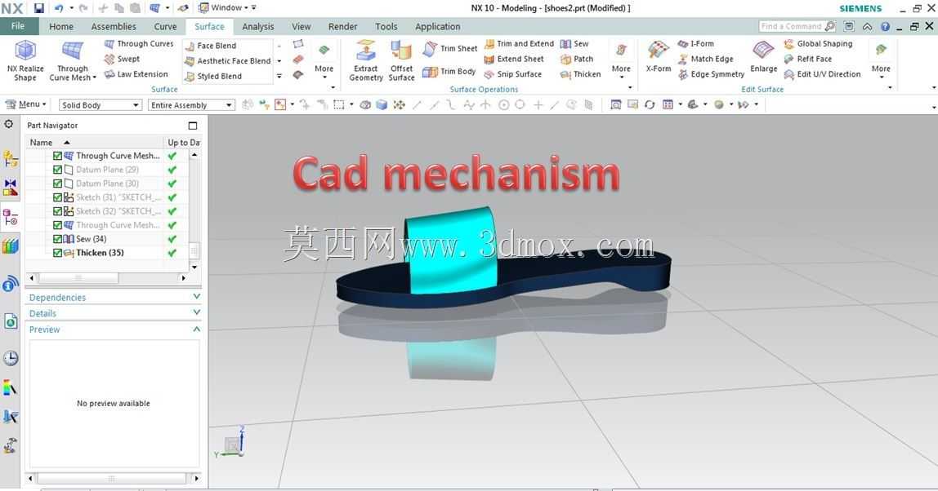This screenshot has height=491, width=938.
Task: Uncheck the Thicken (35) checkbox
Action: click(x=57, y=253)
